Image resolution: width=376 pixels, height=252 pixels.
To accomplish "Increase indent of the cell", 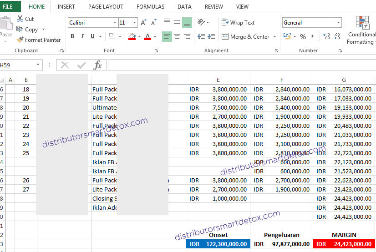I will click(x=211, y=36).
